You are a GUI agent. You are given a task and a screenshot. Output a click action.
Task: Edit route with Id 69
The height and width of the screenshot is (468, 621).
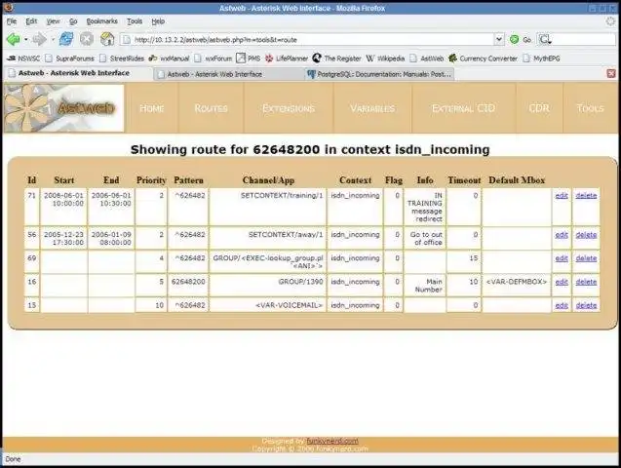coord(562,258)
